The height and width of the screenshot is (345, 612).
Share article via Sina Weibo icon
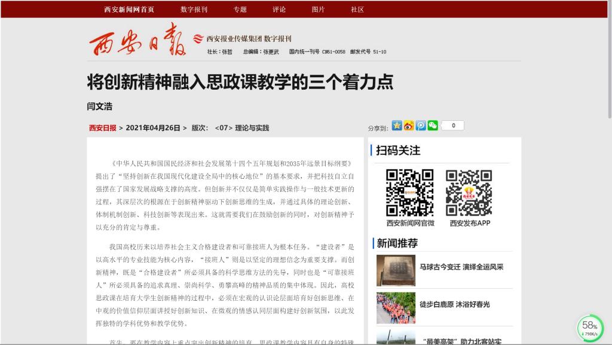click(409, 126)
